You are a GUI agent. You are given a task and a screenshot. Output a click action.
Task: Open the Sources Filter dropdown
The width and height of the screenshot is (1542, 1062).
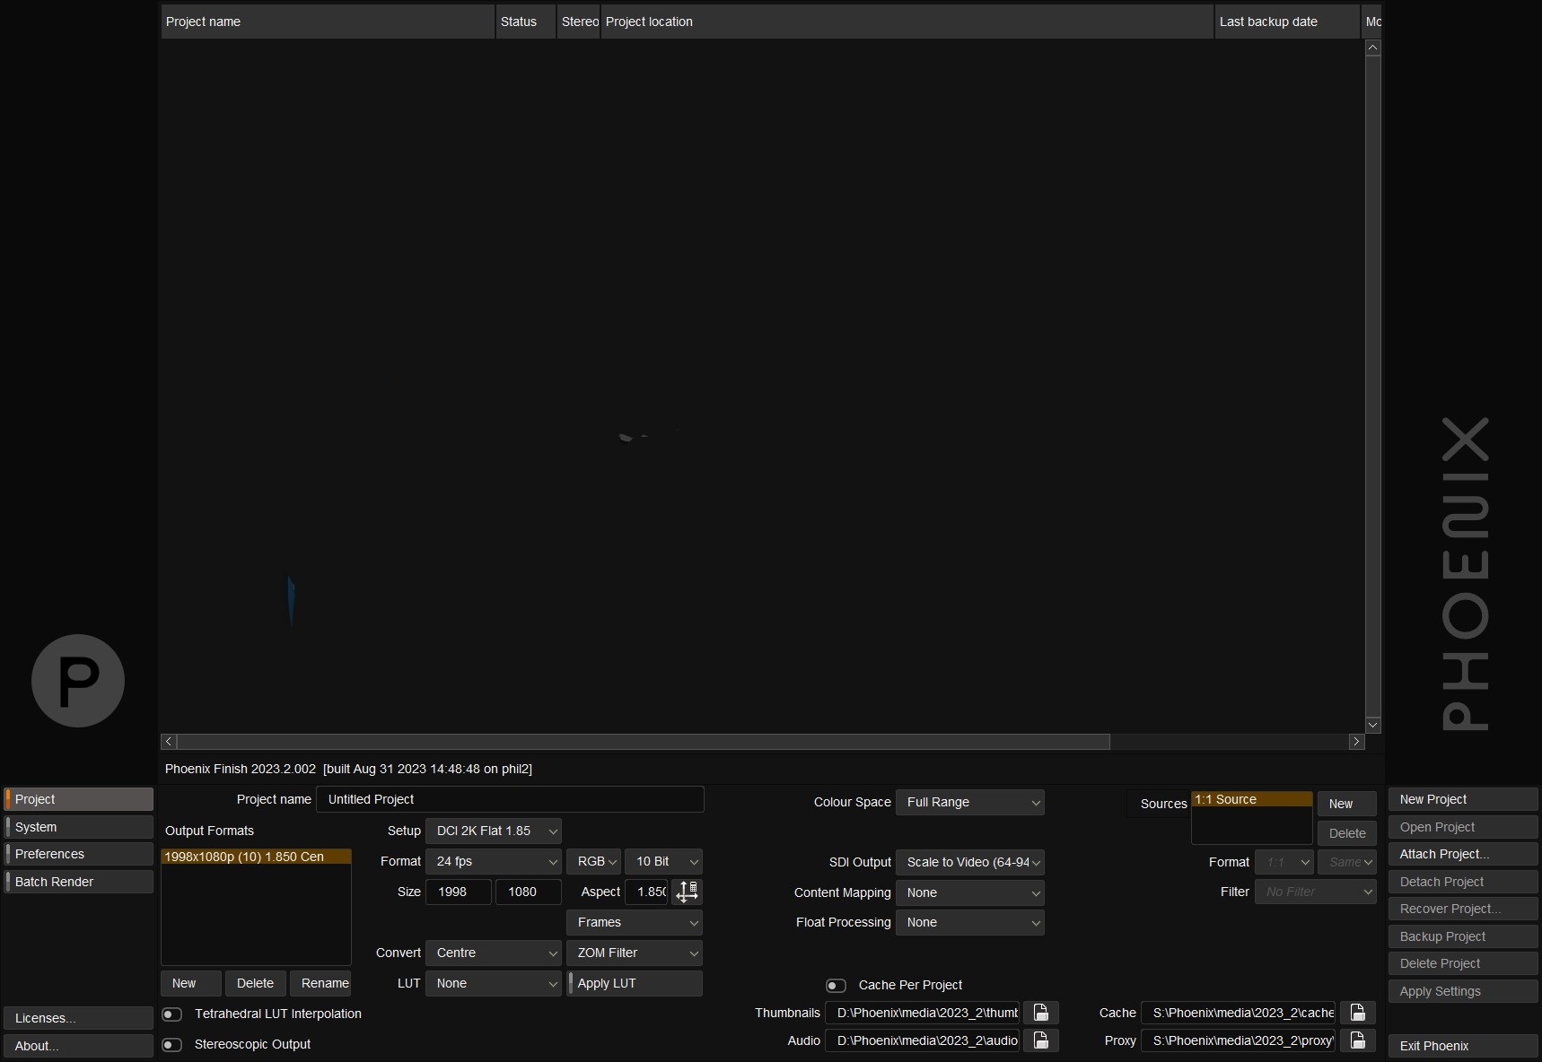pyautogui.click(x=1316, y=892)
